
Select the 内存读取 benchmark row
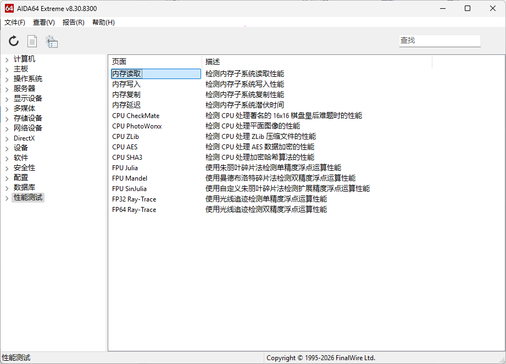coord(156,74)
